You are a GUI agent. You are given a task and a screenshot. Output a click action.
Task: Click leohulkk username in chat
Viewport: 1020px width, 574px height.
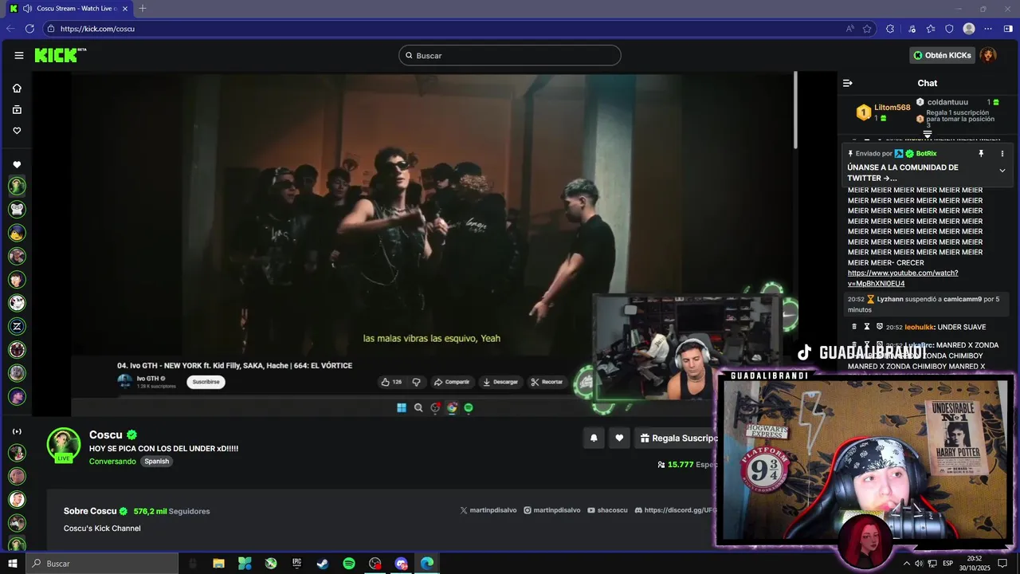coord(919,327)
